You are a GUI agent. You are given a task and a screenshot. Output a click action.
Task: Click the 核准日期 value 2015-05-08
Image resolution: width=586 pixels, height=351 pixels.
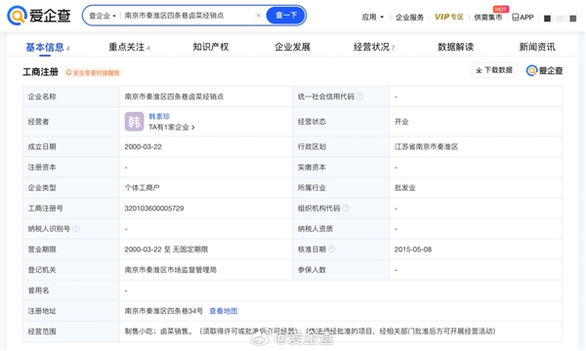(413, 250)
